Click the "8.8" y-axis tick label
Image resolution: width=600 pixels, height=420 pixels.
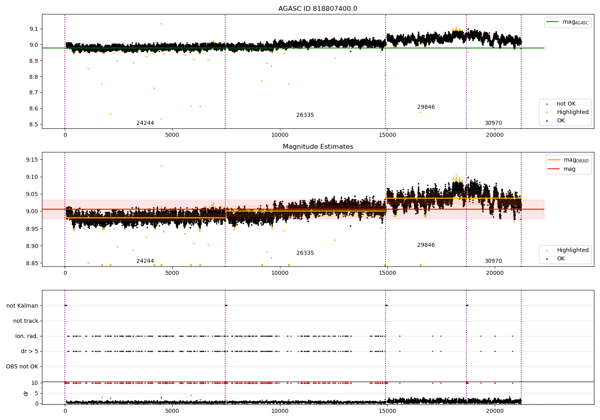34,77
